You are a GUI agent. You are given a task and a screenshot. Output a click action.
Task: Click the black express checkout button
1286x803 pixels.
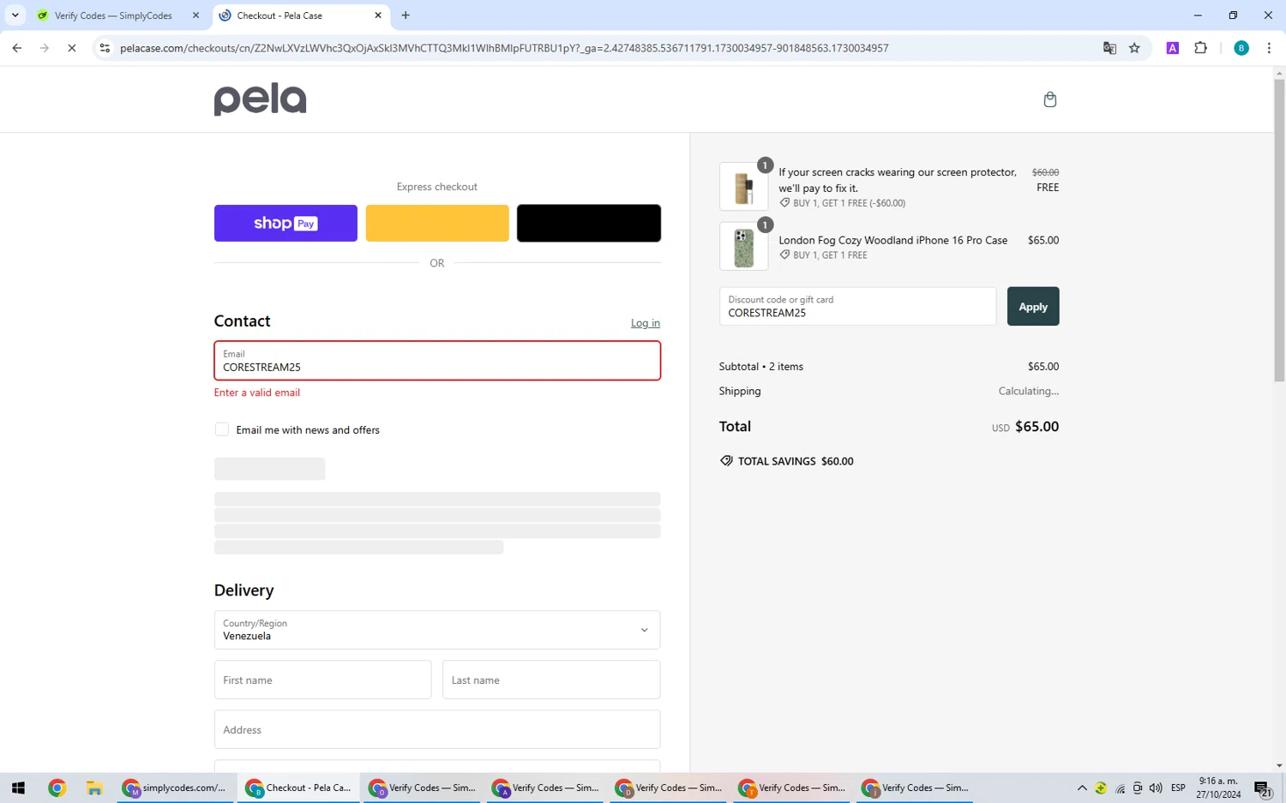click(589, 223)
